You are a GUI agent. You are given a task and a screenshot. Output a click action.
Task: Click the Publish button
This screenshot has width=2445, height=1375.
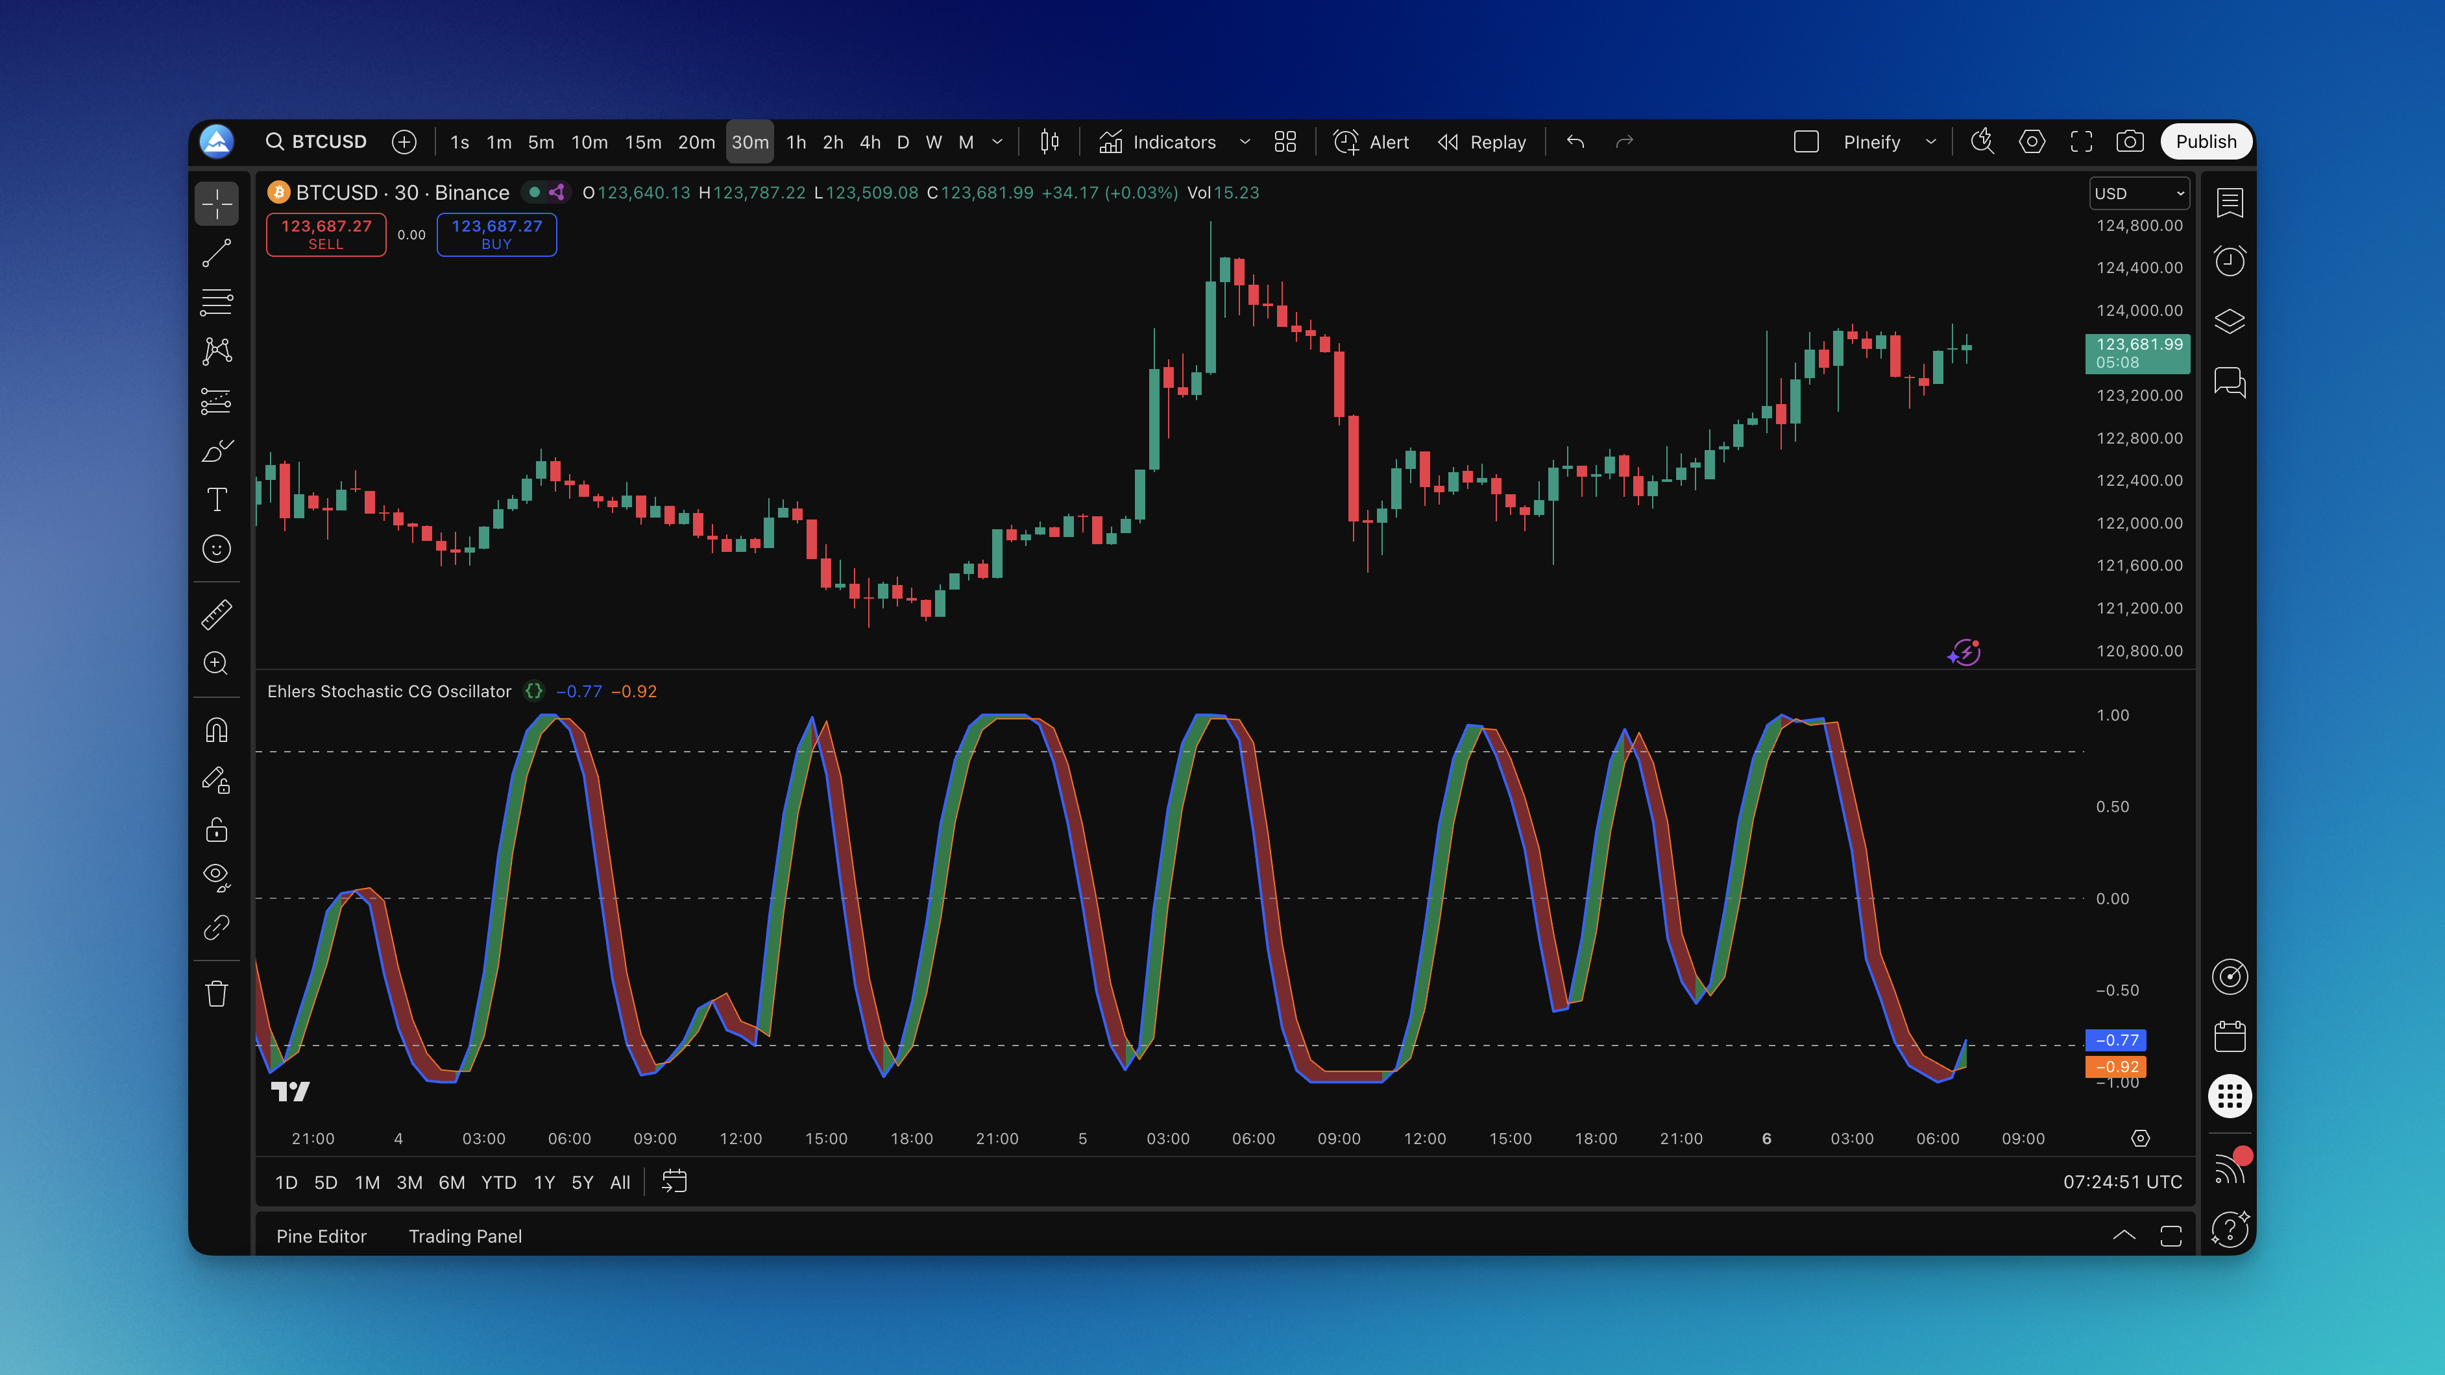(2205, 142)
